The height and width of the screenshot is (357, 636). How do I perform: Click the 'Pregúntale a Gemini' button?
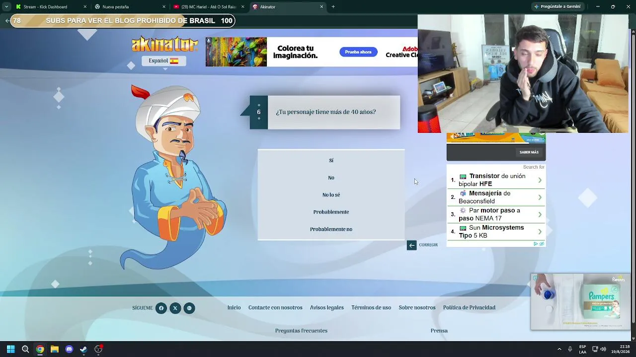point(557,7)
